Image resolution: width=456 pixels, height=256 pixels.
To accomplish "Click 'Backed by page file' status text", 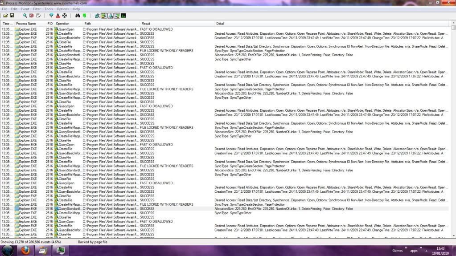I will tap(92, 242).
